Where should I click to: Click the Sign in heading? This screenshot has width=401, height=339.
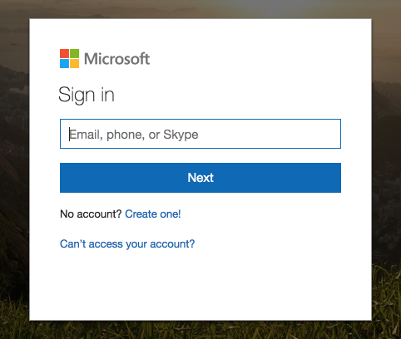pyautogui.click(x=87, y=95)
